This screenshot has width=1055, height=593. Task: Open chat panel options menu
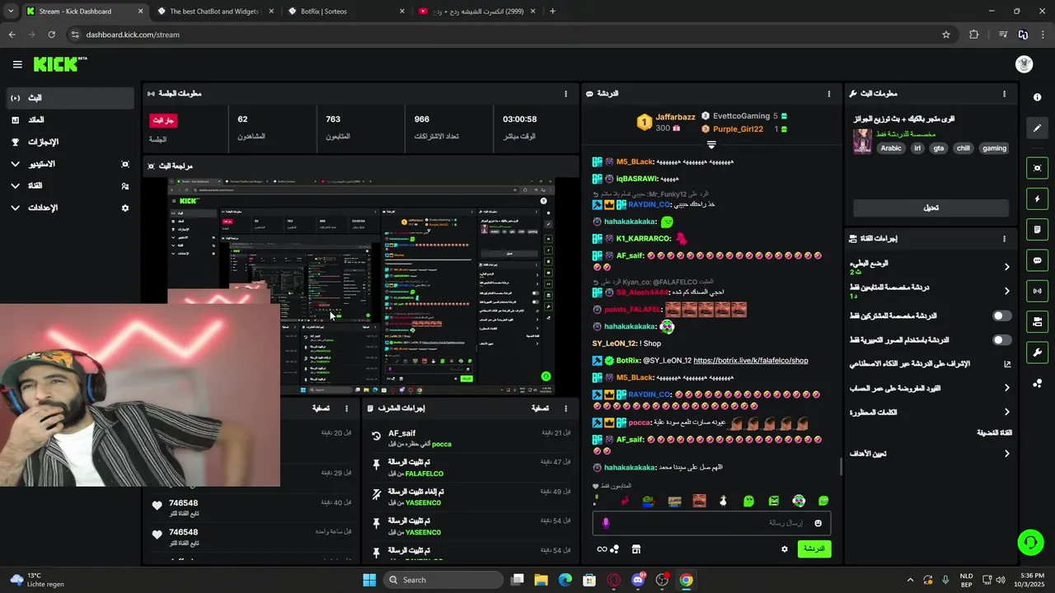pyautogui.click(x=829, y=94)
